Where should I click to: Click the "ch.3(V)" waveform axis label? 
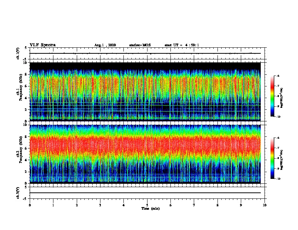click(x=18, y=193)
